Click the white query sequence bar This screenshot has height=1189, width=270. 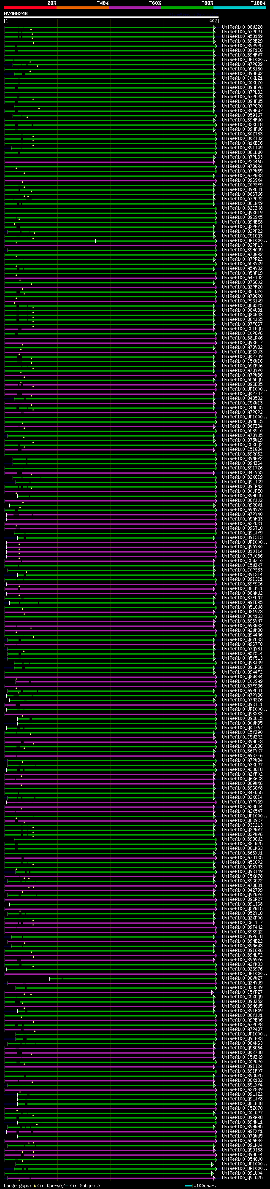(111, 18)
